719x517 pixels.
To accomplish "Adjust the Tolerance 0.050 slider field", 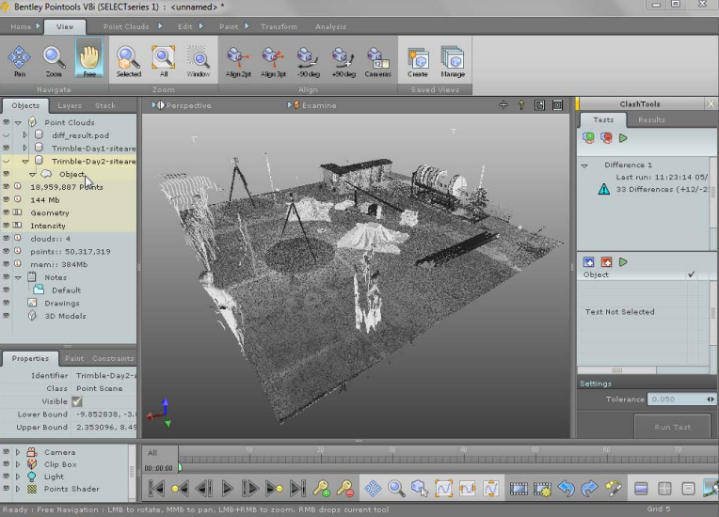I will click(681, 399).
